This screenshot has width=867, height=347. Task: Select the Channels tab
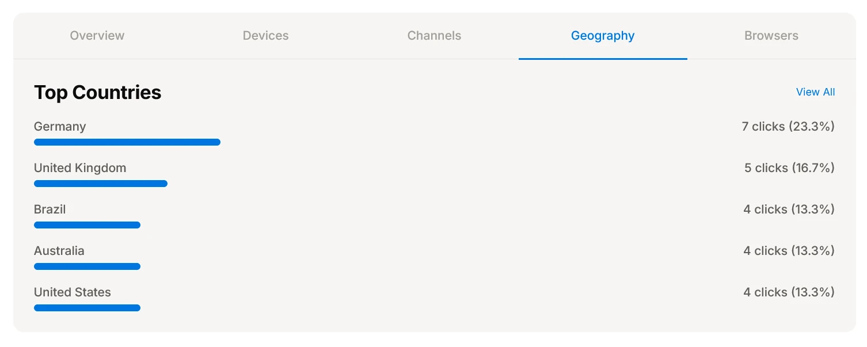point(434,36)
